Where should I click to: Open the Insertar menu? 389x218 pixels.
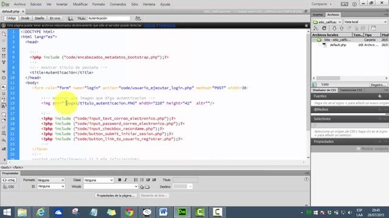(x=62, y=4)
